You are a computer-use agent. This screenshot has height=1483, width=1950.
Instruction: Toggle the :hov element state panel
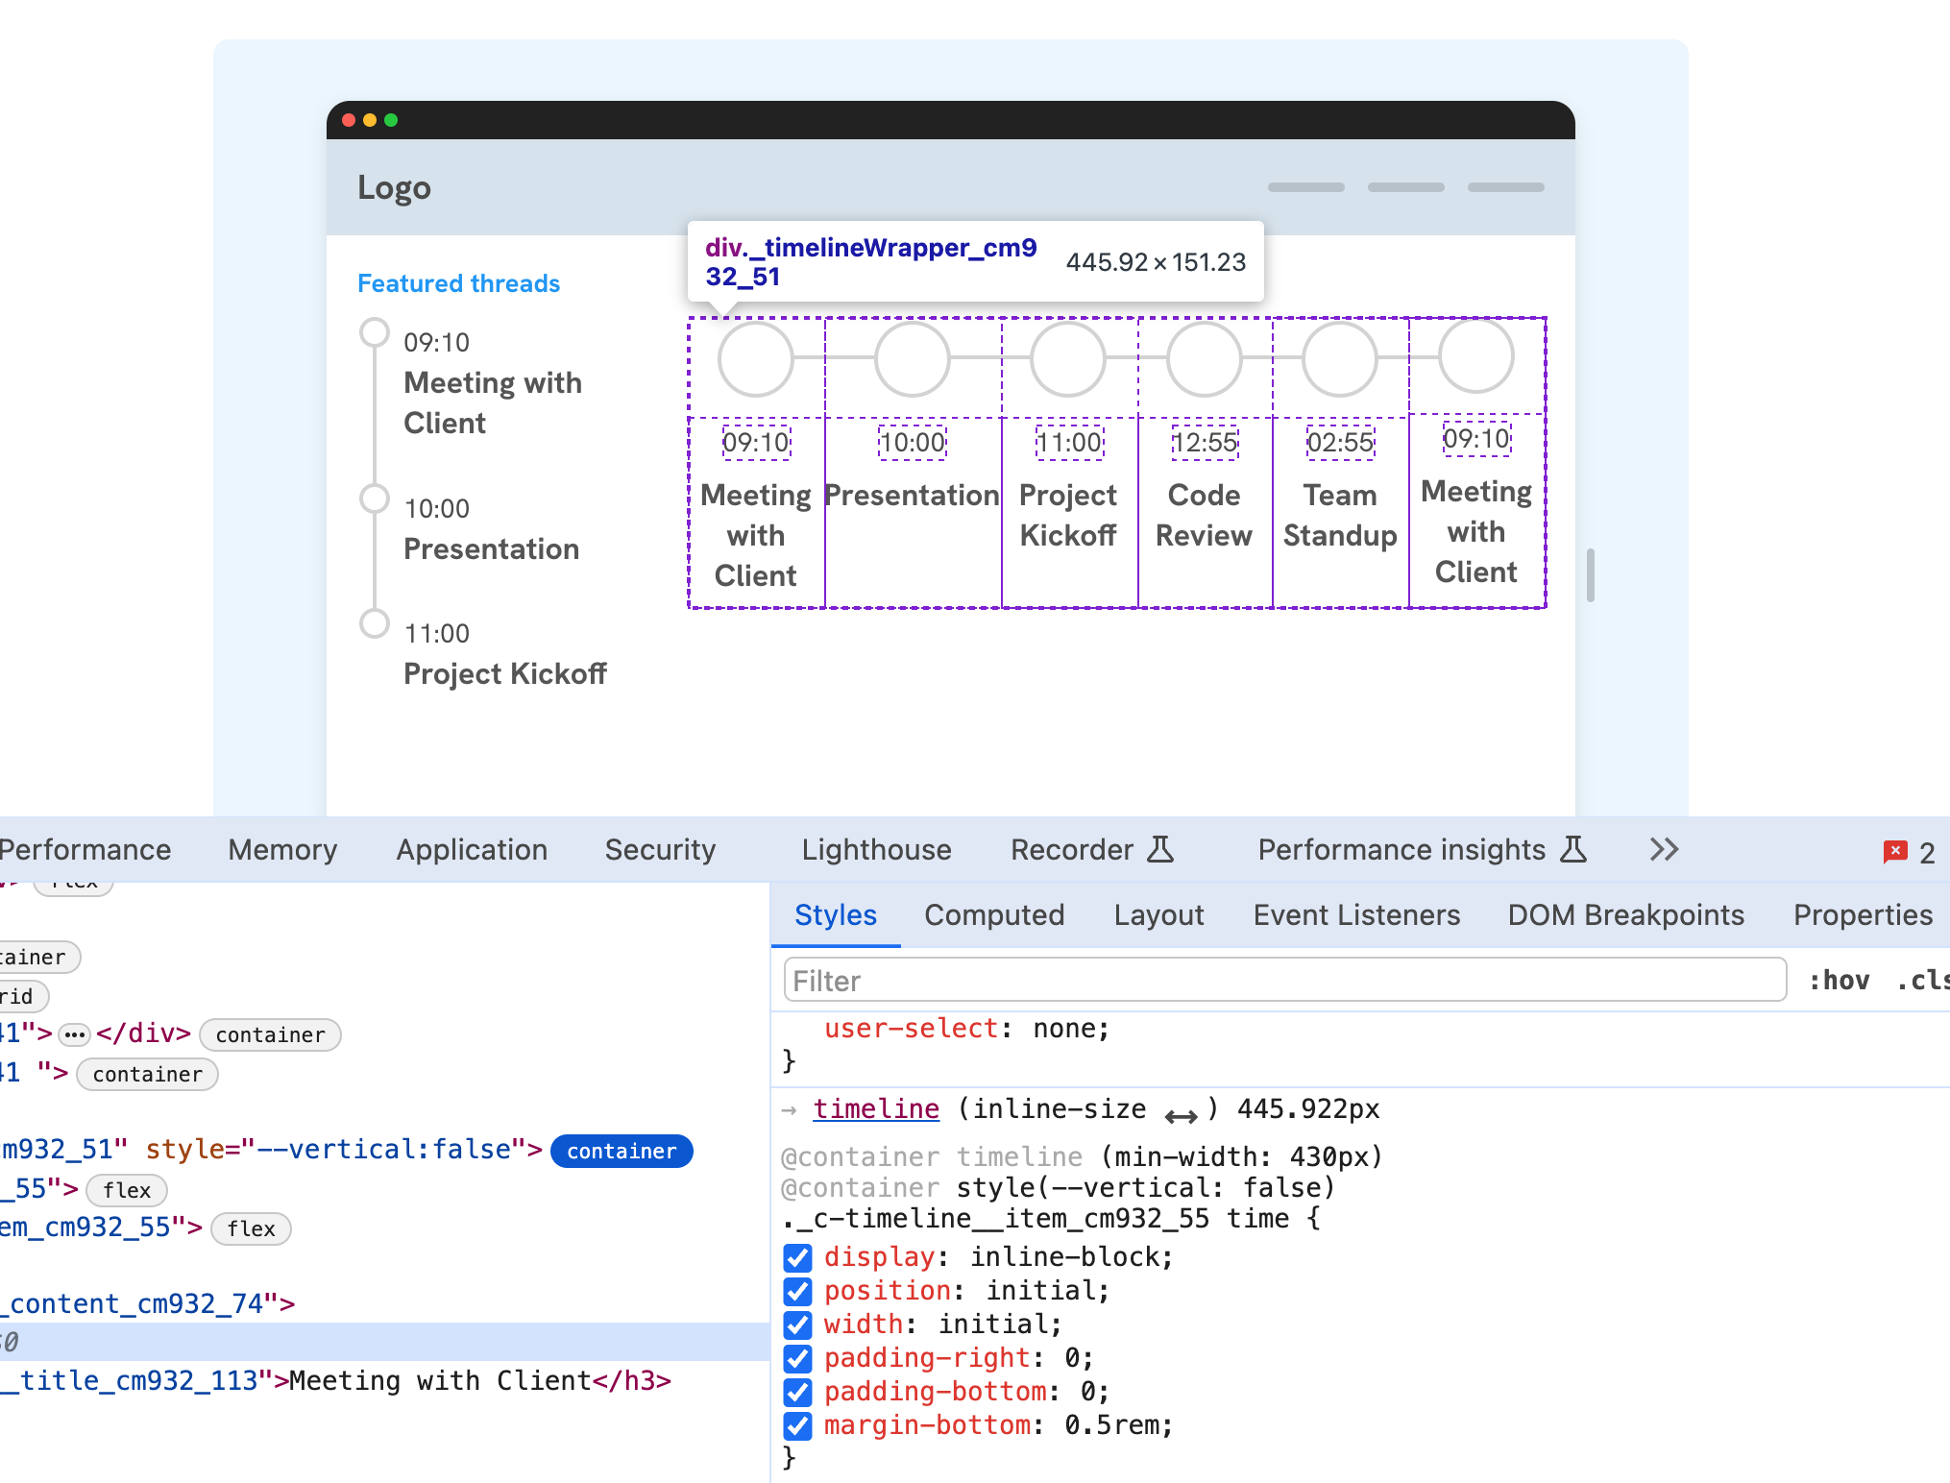click(x=1839, y=981)
